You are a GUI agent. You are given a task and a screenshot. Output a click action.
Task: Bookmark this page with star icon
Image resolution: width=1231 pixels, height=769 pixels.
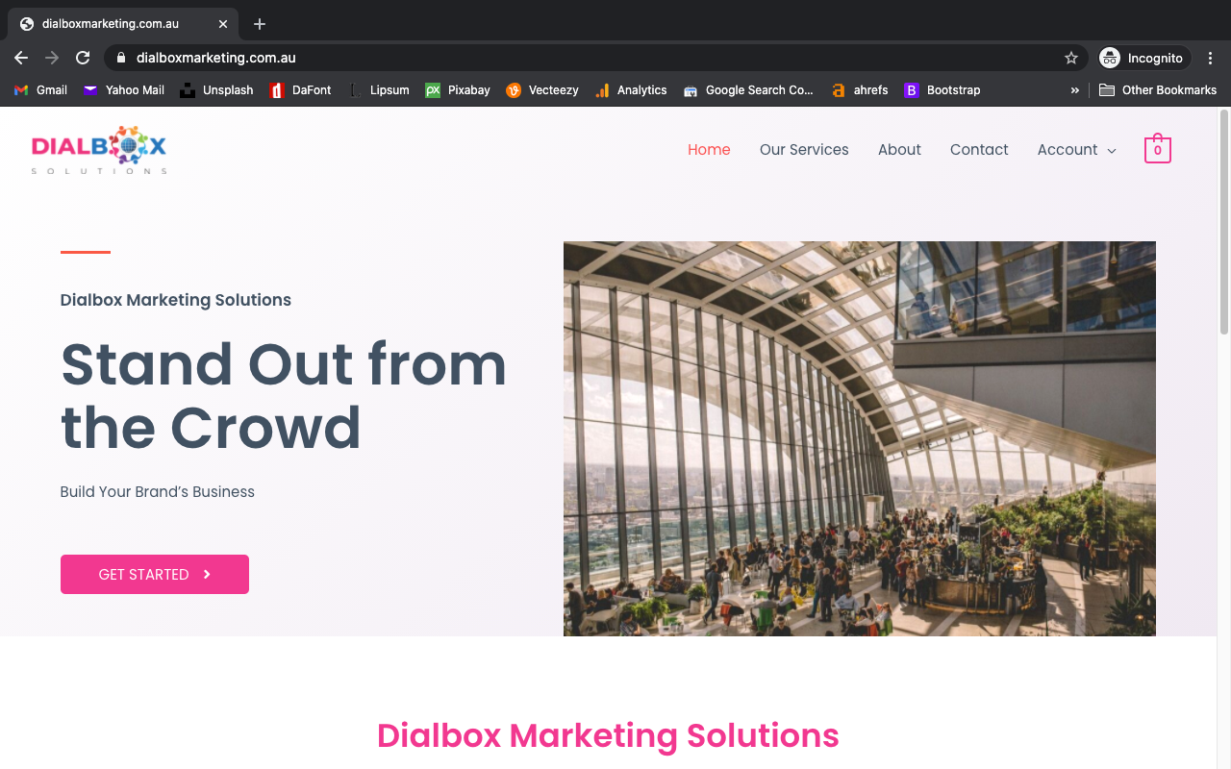1071,58
